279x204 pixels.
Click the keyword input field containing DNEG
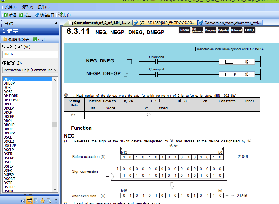pos(30,54)
